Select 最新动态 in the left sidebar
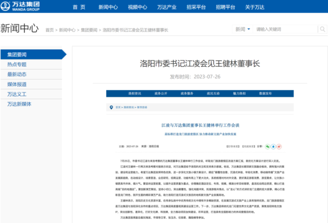The height and width of the screenshot is (223, 328). (31, 74)
